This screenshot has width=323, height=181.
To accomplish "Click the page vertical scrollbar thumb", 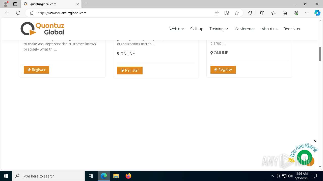I will coord(320,54).
